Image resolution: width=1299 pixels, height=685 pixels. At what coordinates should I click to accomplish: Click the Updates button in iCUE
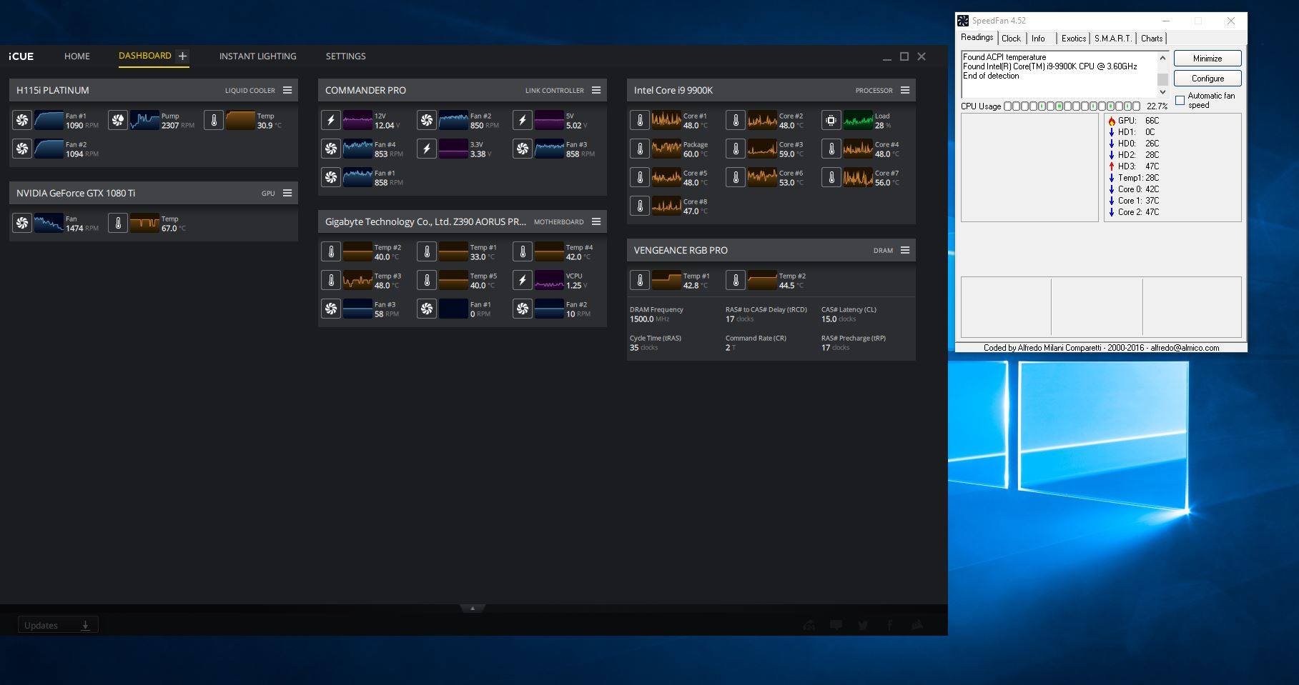point(57,625)
